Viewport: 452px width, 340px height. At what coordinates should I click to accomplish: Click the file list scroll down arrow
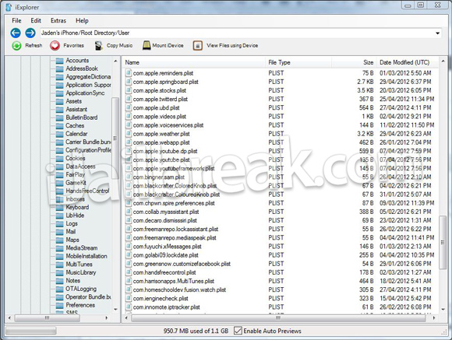coord(443,310)
